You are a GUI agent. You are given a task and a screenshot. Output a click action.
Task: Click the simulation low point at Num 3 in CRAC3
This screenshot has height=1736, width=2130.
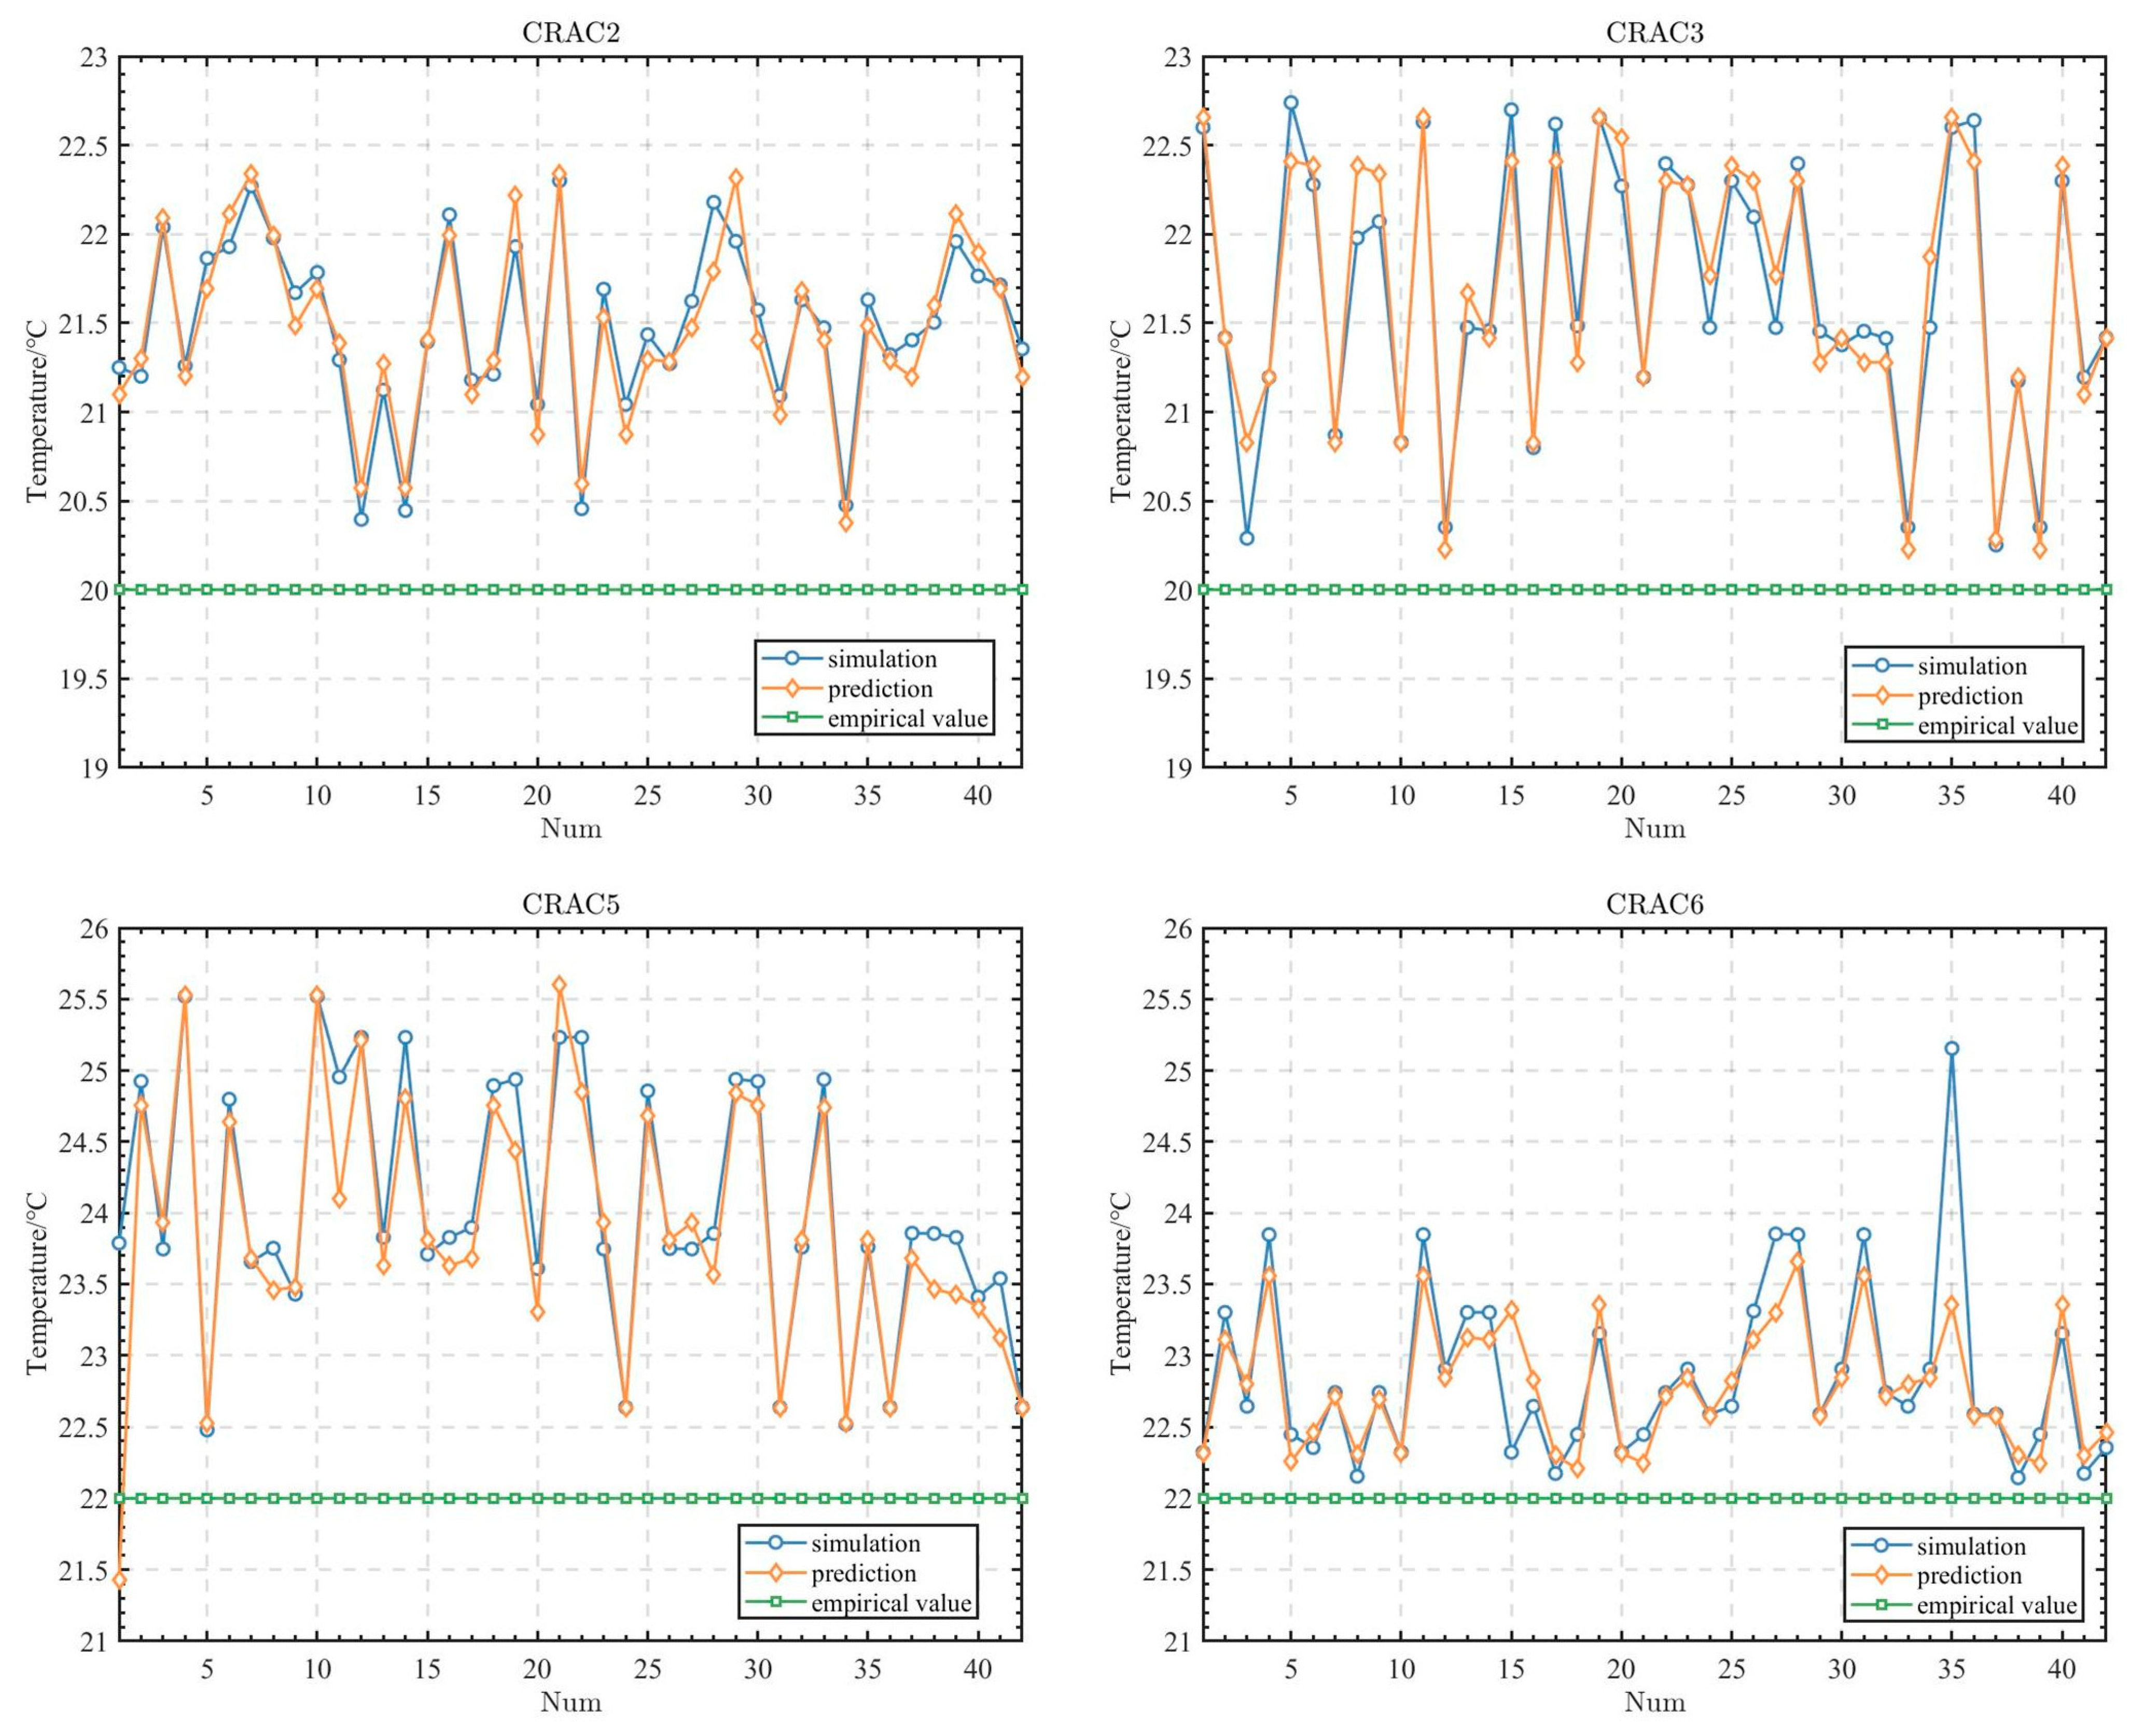coord(1246,538)
